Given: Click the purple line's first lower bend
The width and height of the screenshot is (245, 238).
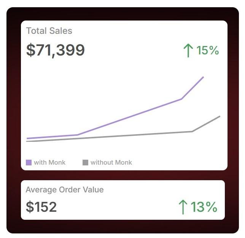Looking at the screenshot, I should (77, 135).
